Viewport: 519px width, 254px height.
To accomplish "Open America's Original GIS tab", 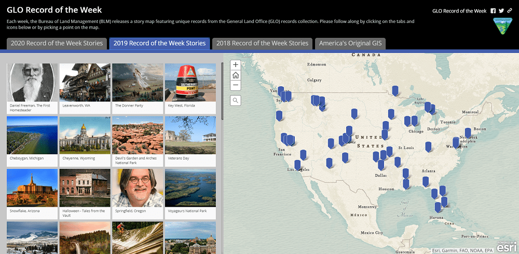I will pos(350,44).
